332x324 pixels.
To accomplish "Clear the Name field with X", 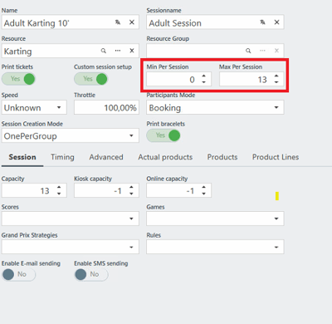I will click(132, 22).
